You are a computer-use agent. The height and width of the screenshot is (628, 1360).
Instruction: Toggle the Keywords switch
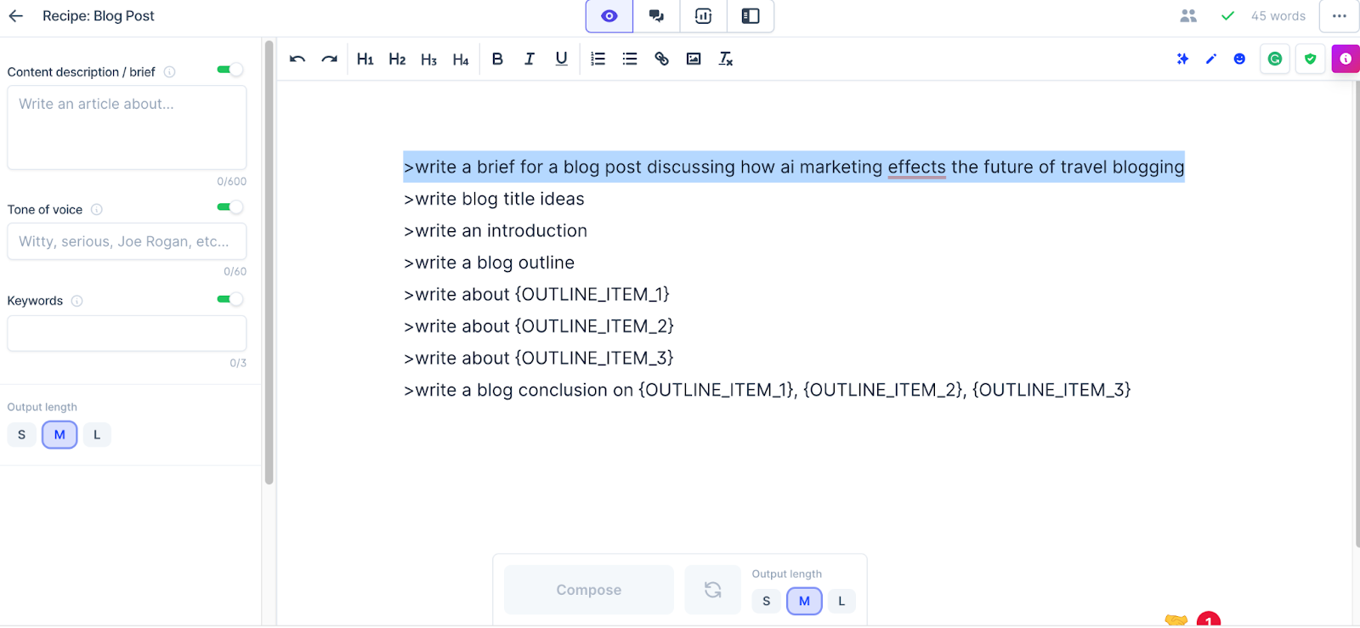coord(230,299)
